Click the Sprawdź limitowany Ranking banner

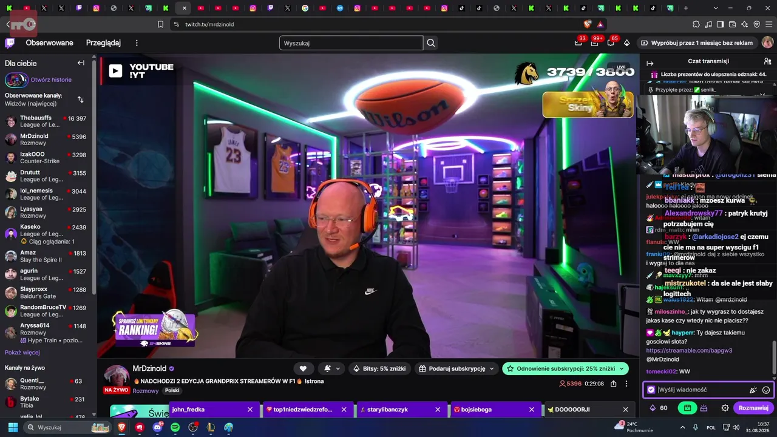click(155, 329)
